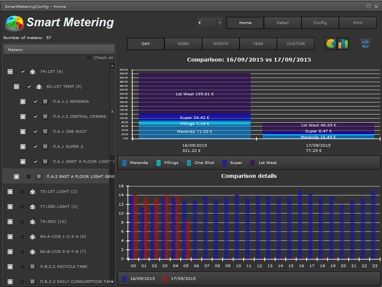The image size is (382, 287).
Task: Click the Smart Metering logo icon
Action: click(x=14, y=23)
